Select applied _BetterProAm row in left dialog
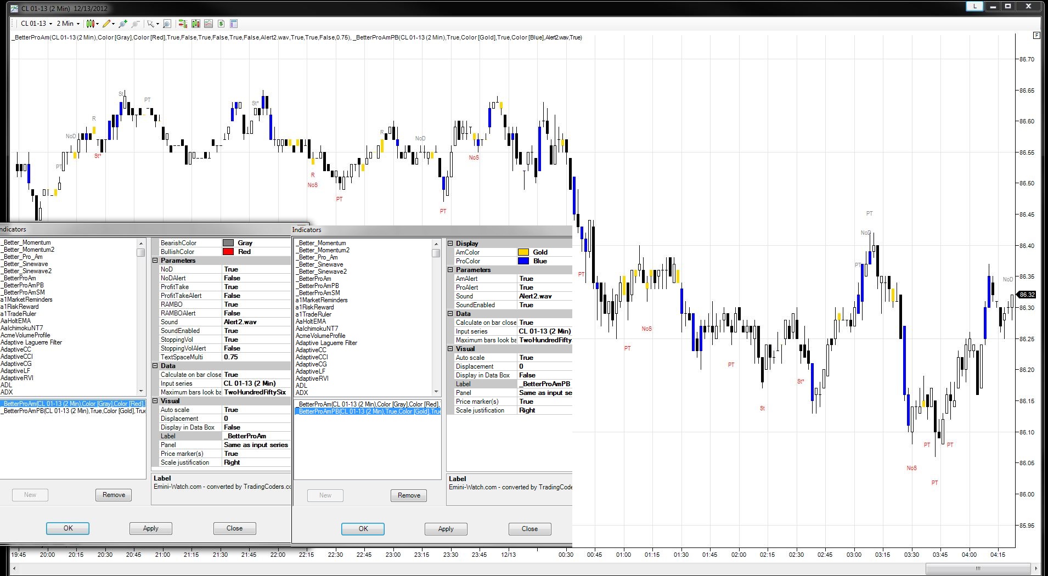 coord(73,404)
